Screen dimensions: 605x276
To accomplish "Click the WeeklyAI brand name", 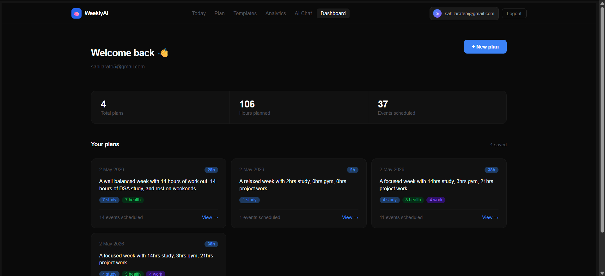I will (x=96, y=13).
